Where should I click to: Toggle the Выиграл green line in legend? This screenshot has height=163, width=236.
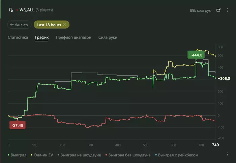[x=17, y=155]
